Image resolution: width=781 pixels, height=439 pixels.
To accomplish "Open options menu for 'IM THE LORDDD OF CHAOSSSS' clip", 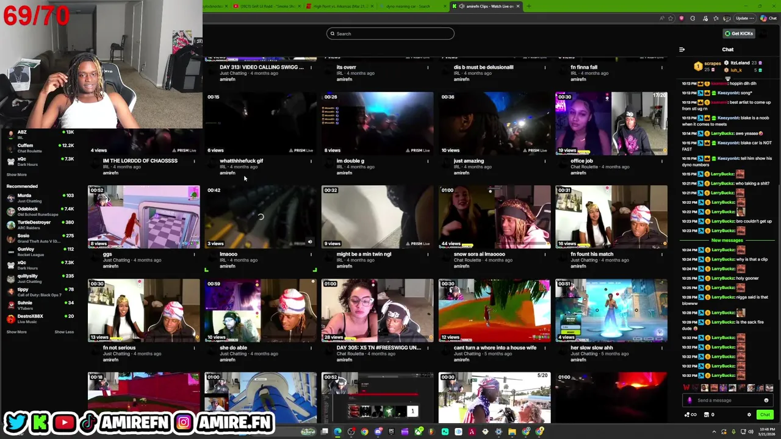I will pyautogui.click(x=194, y=162).
